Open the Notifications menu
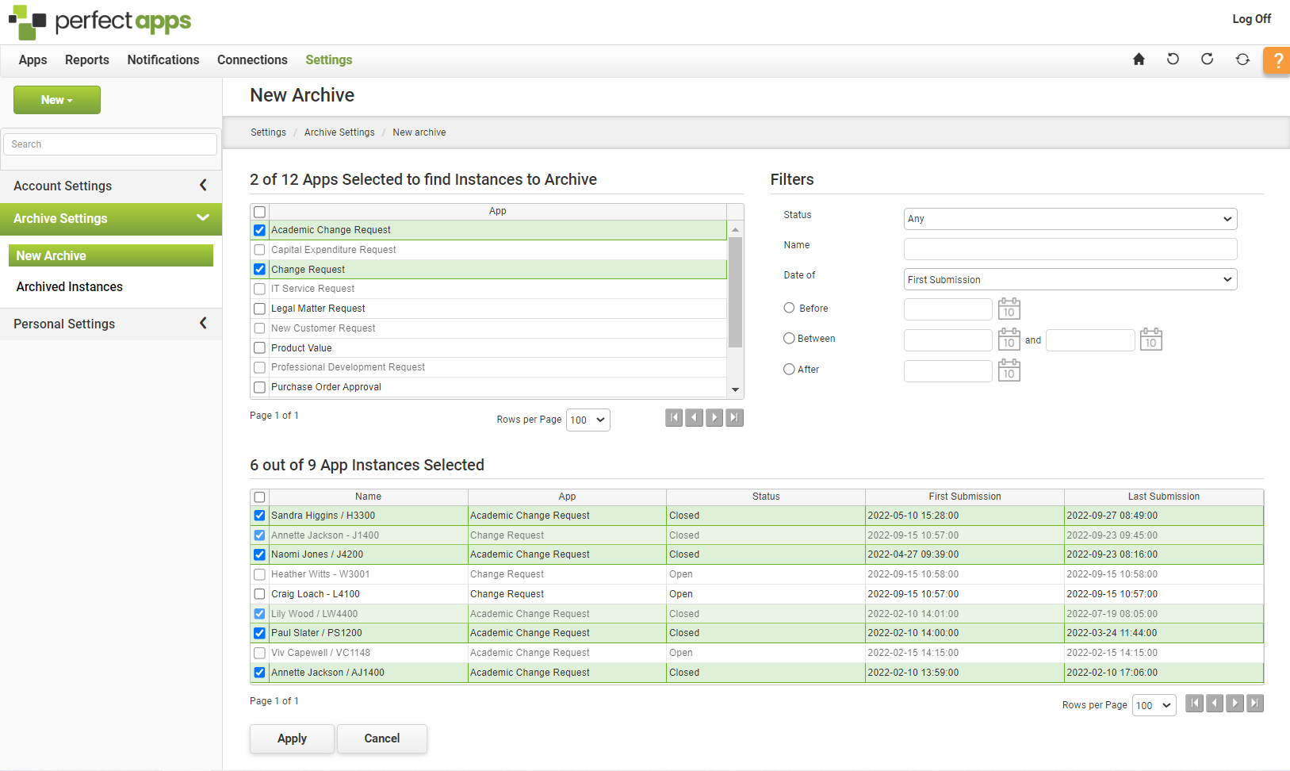 tap(163, 60)
